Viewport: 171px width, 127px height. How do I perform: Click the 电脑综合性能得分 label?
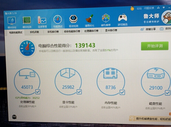[x=55, y=46]
